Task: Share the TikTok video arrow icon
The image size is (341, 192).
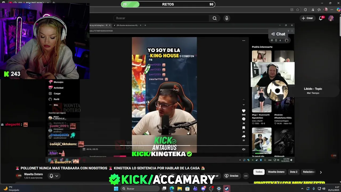Action: (243, 136)
